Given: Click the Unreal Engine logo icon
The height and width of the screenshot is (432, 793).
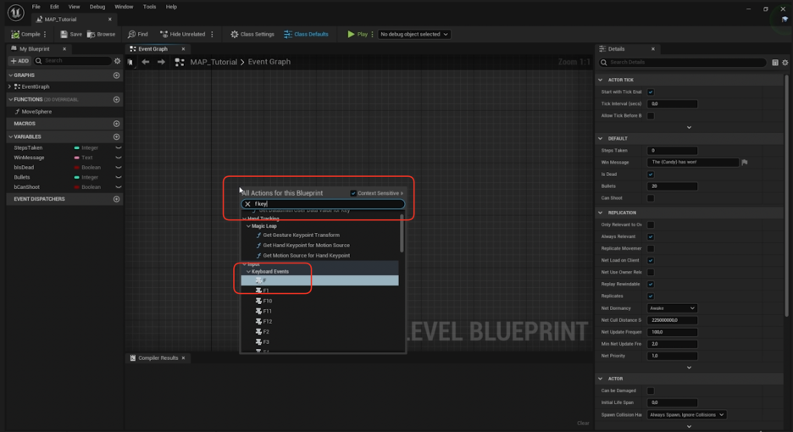Looking at the screenshot, I should coord(16,12).
